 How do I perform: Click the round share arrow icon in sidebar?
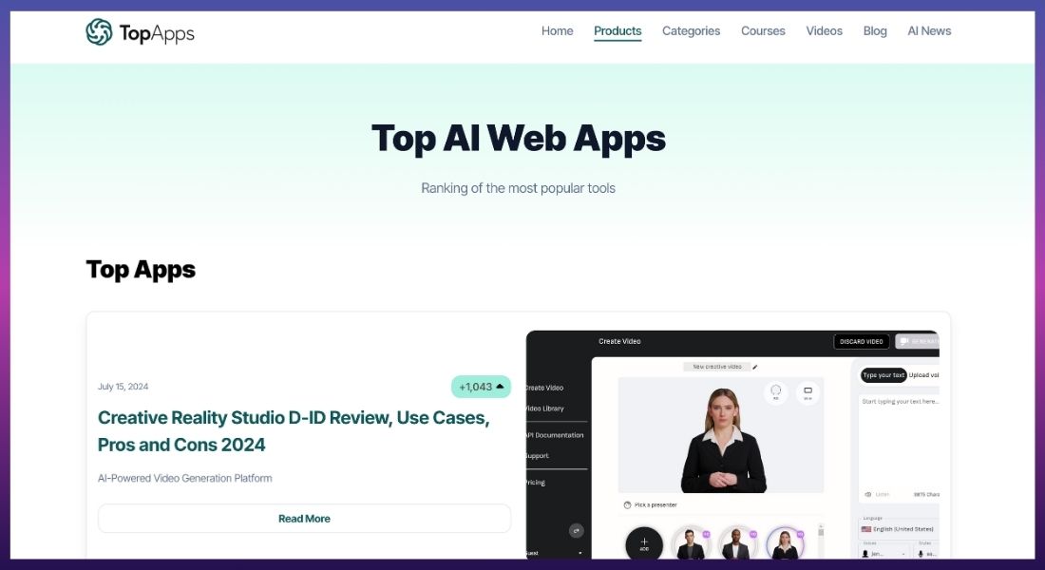click(576, 531)
